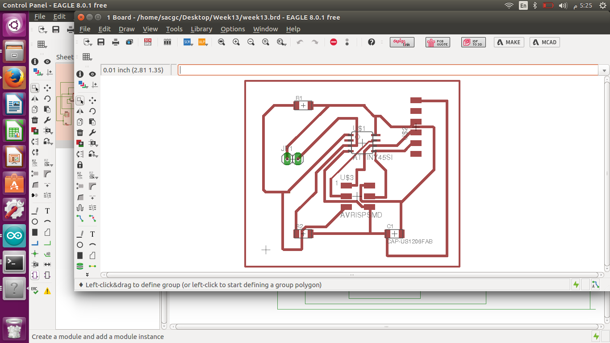Open the Options menu
The height and width of the screenshot is (343, 610).
233,29
